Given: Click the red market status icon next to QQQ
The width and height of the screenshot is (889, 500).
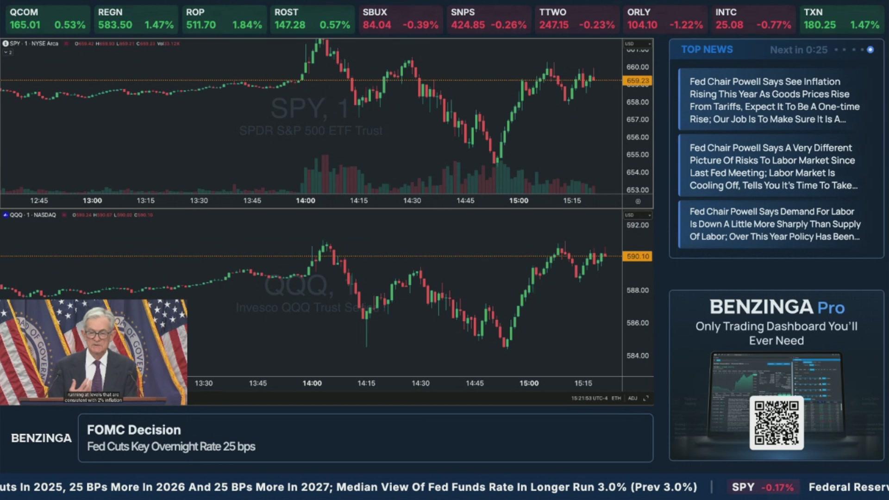Looking at the screenshot, I should click(64, 215).
